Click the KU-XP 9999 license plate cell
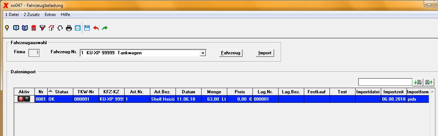This screenshot has width=438, height=136. coord(111,99)
